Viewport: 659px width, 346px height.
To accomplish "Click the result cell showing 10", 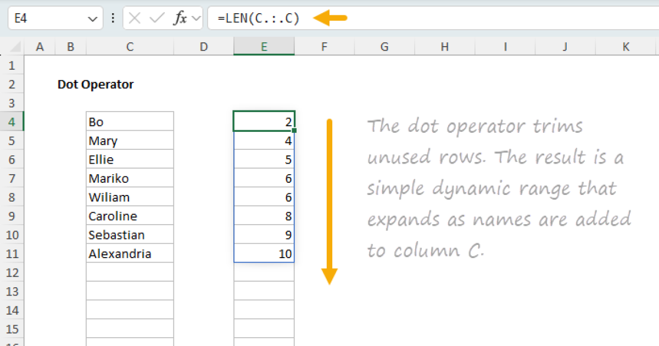I will 264,254.
